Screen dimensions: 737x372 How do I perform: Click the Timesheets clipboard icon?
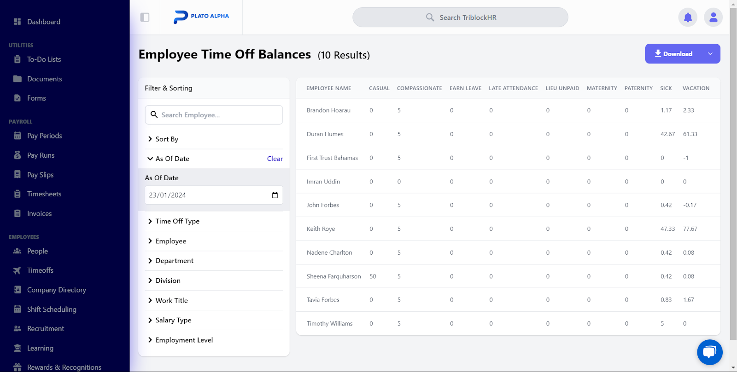(18, 194)
